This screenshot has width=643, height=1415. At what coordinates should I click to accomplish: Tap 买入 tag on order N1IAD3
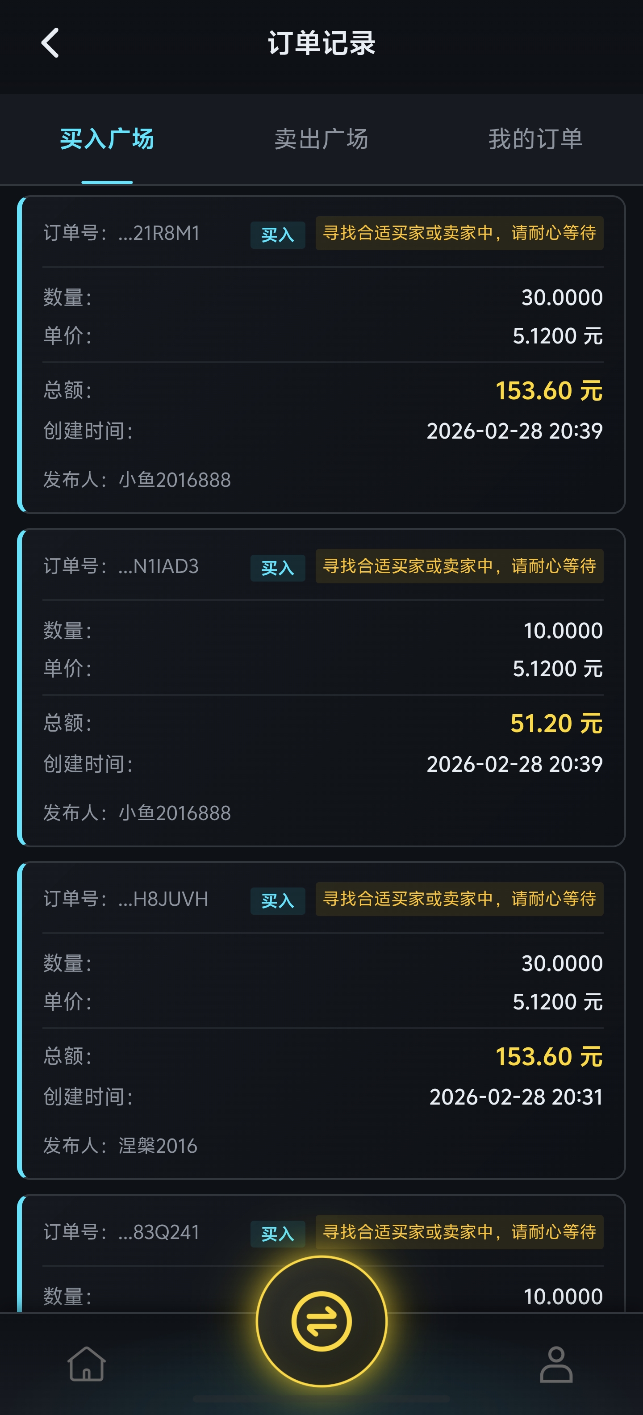tap(277, 568)
